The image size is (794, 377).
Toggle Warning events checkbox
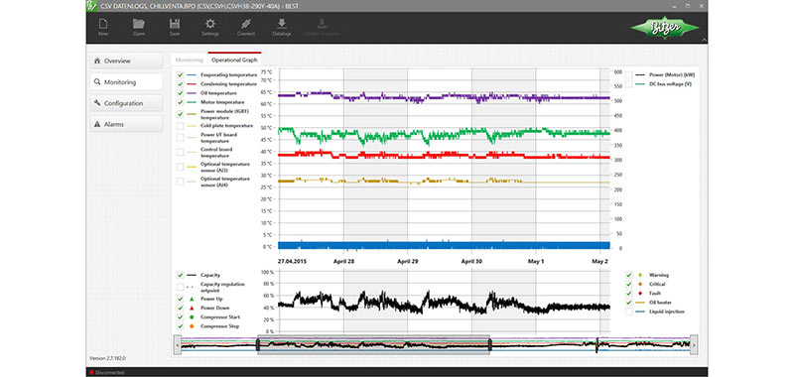point(629,275)
